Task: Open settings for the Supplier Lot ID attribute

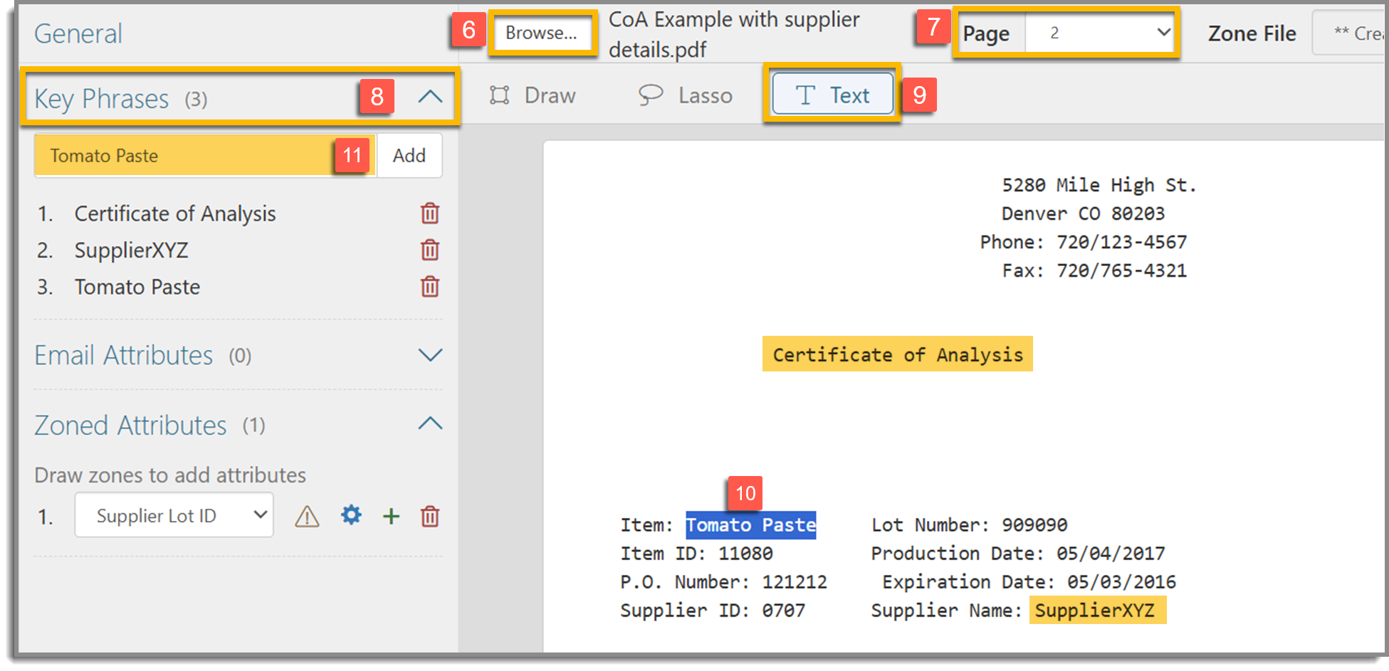Action: coord(350,516)
